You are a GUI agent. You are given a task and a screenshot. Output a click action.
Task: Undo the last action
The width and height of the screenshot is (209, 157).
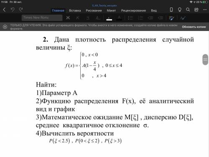[13, 10]
